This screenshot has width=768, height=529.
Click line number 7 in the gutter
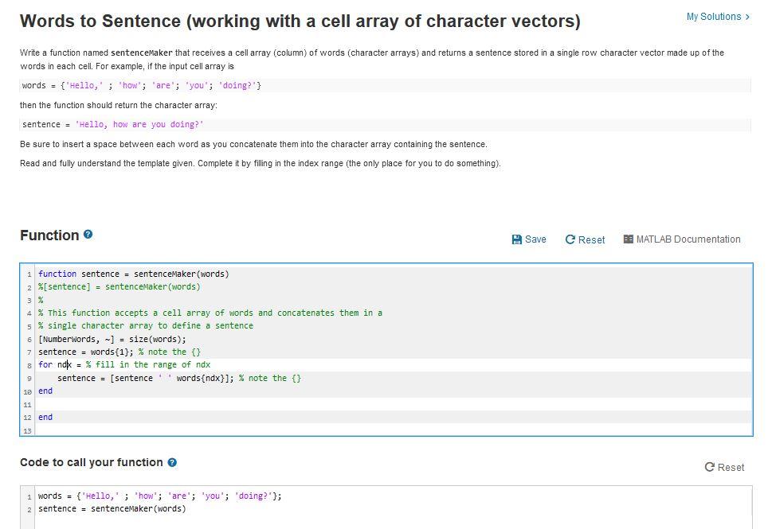[27, 352]
